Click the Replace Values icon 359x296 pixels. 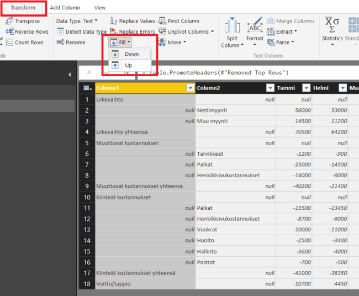114,21
